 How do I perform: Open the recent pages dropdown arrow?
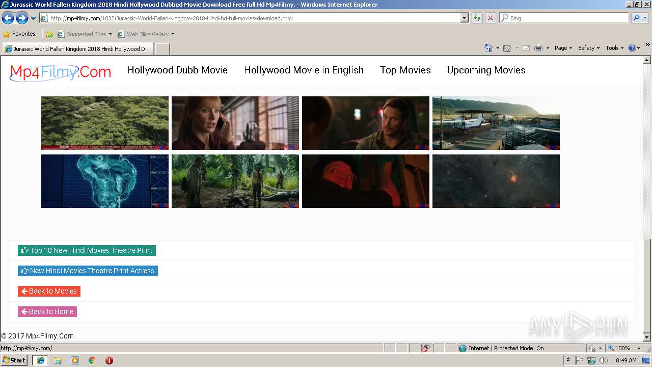[x=34, y=18]
